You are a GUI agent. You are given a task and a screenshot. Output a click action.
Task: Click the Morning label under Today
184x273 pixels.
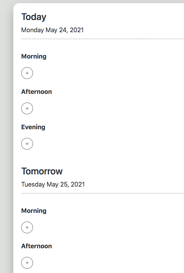(x=34, y=57)
